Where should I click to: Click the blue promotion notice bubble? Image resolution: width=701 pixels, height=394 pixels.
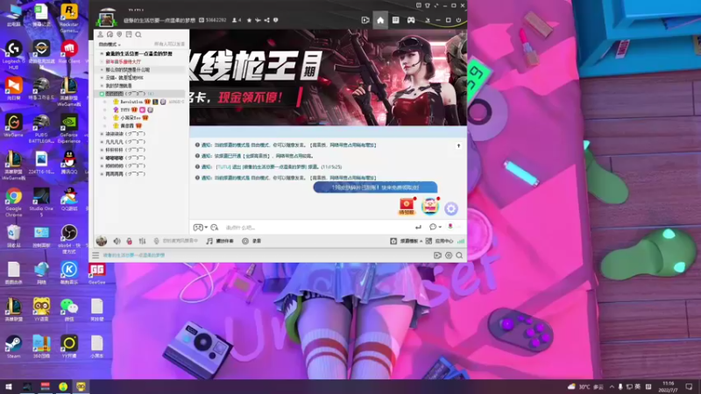(x=375, y=187)
